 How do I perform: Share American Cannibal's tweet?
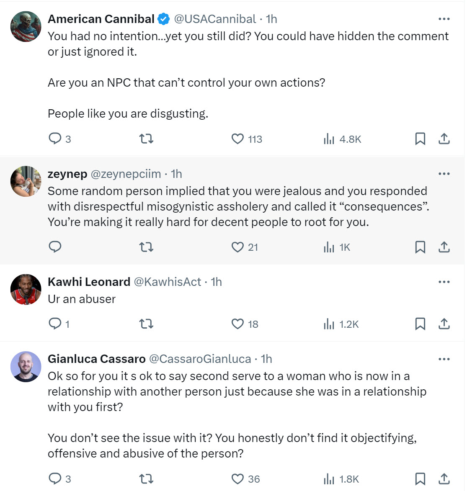[445, 139]
